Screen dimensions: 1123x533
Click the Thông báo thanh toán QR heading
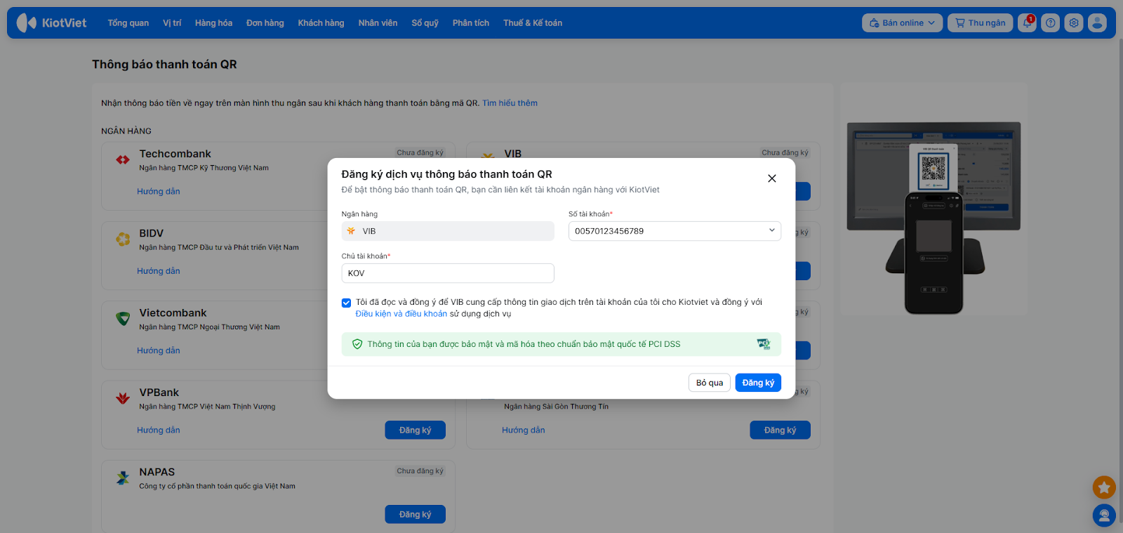click(164, 65)
